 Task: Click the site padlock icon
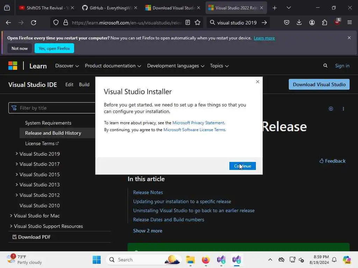[x=66, y=23]
